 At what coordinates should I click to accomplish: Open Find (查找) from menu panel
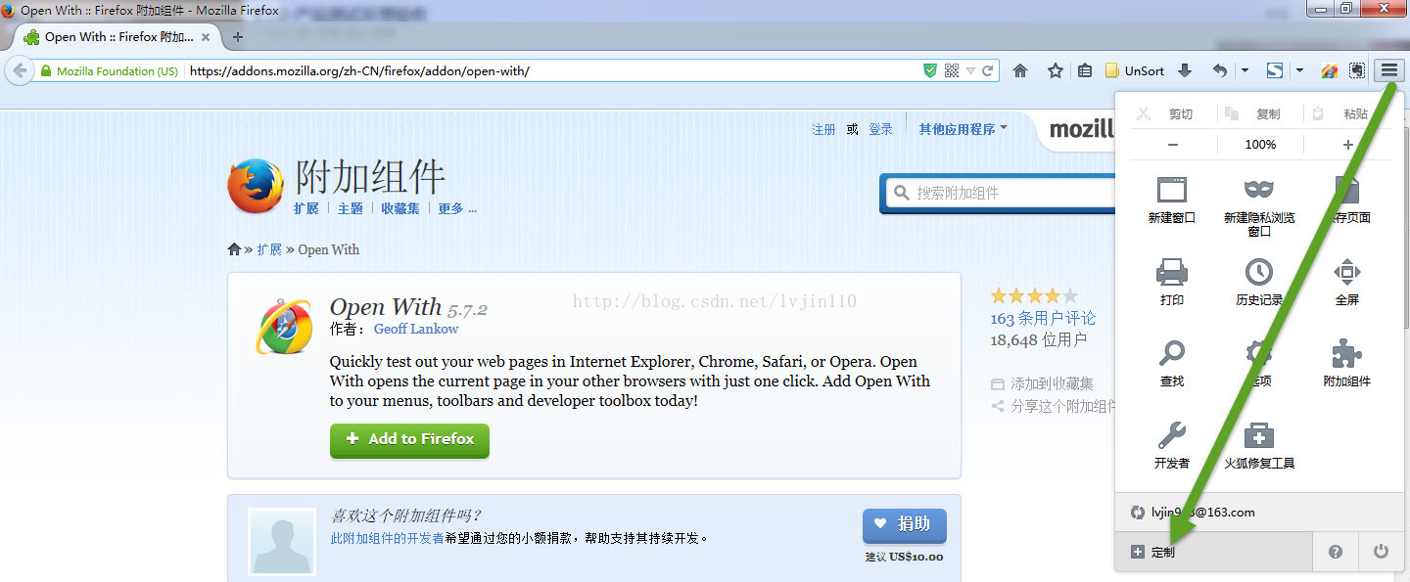pos(1172,364)
